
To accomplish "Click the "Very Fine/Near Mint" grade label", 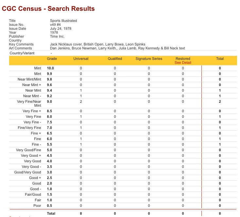I will click(29, 103).
